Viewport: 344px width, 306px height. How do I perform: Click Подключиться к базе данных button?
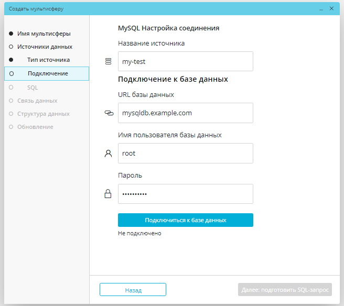[x=186, y=220]
